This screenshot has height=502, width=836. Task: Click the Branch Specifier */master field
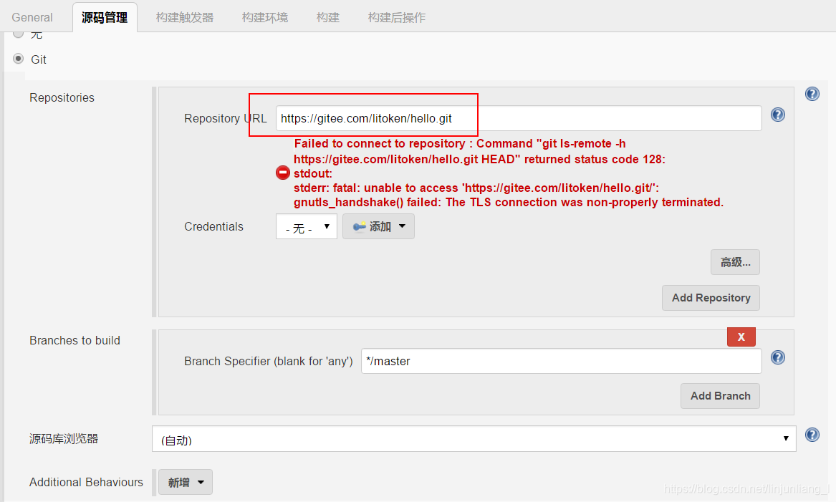pos(562,361)
